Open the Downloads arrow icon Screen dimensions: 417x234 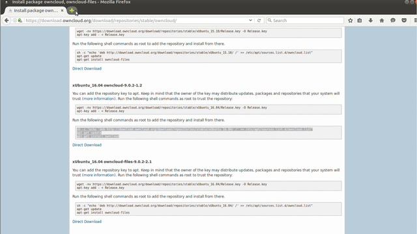click(371, 20)
